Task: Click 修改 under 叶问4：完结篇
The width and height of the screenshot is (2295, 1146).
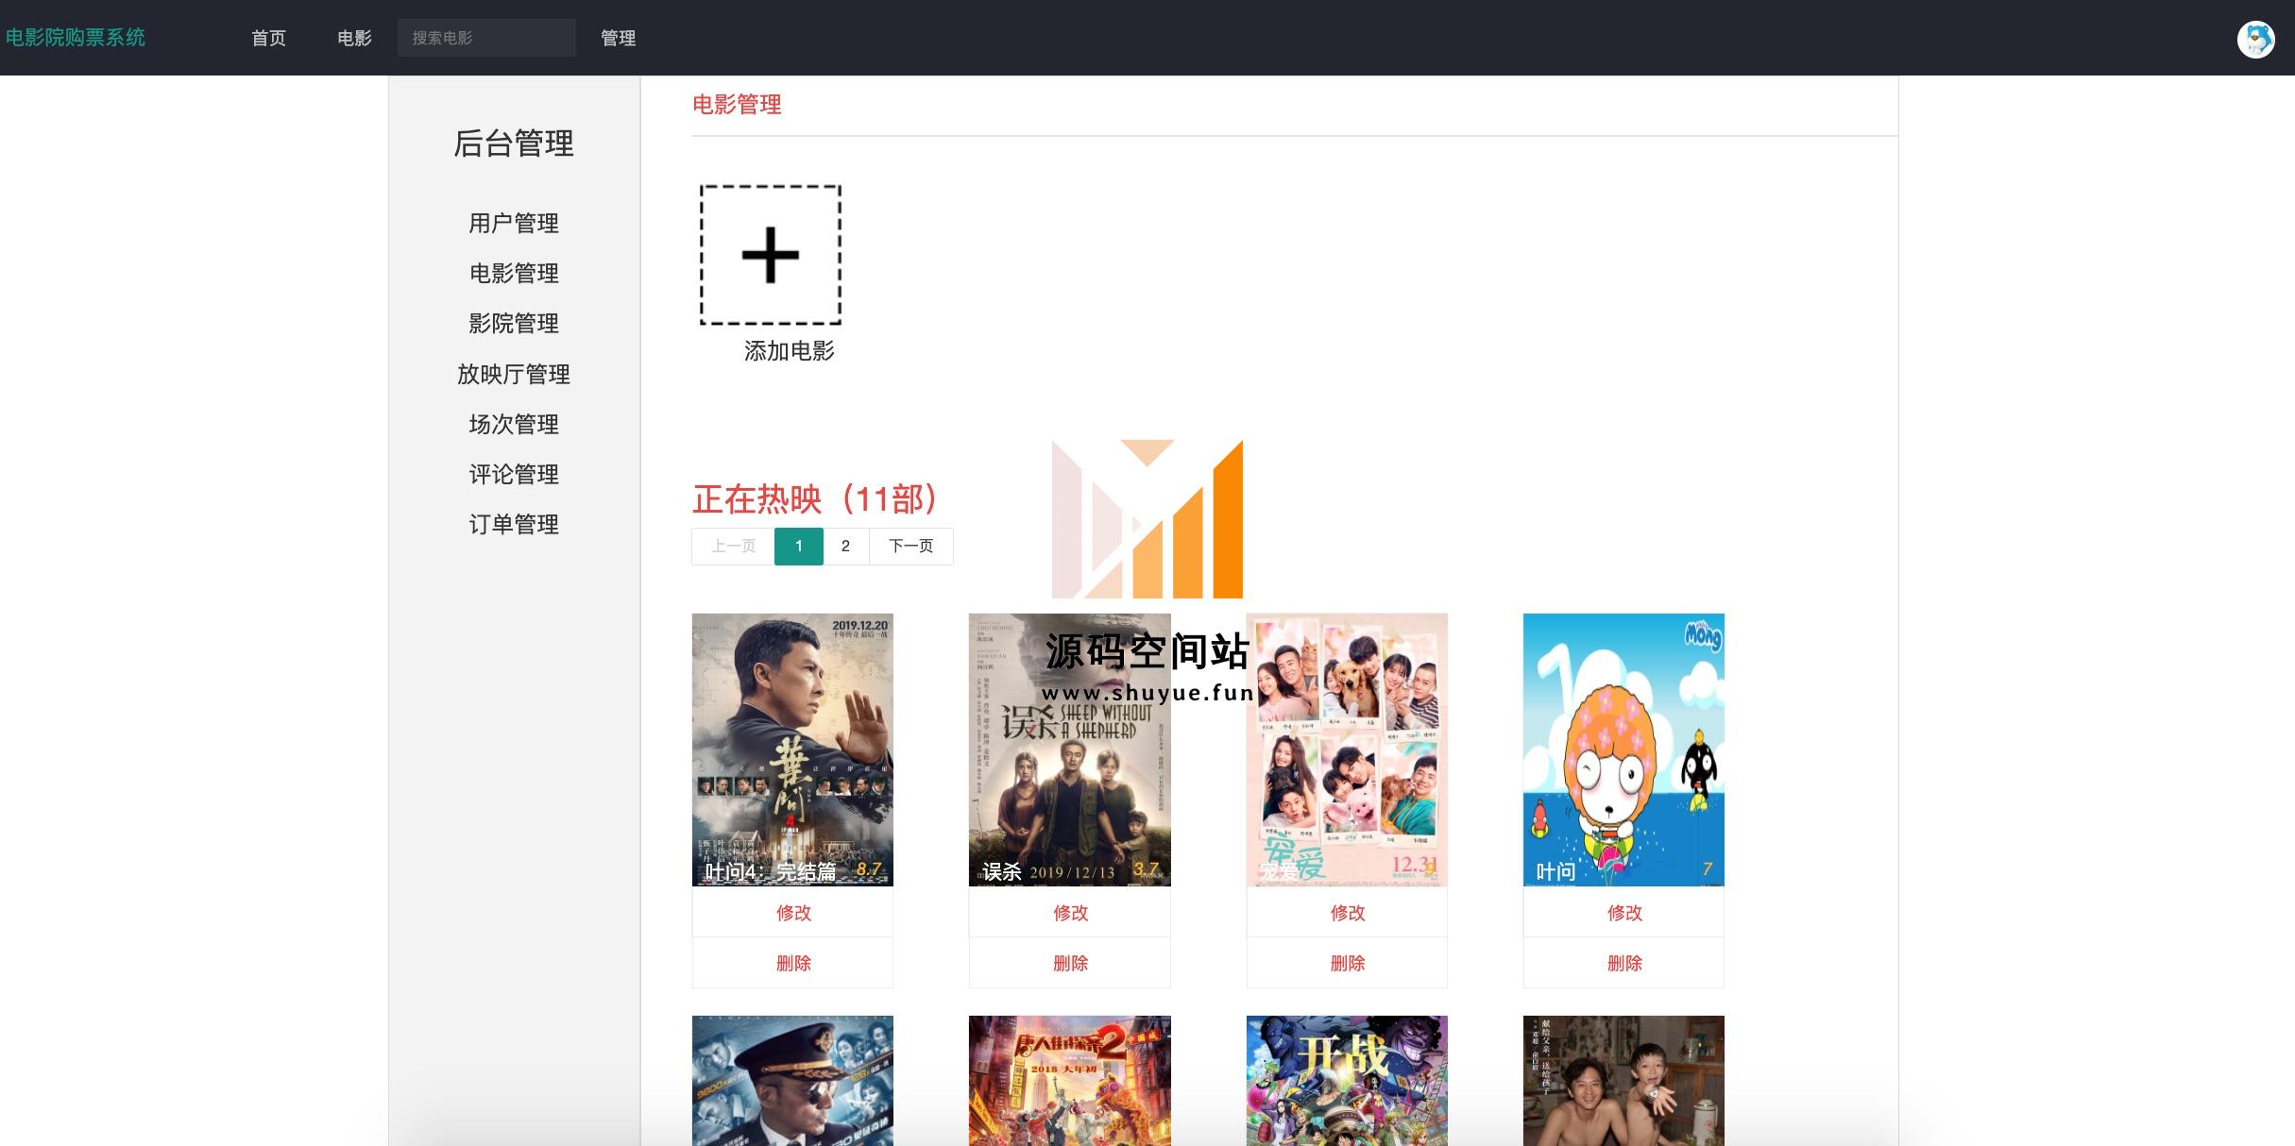Action: pos(792,912)
